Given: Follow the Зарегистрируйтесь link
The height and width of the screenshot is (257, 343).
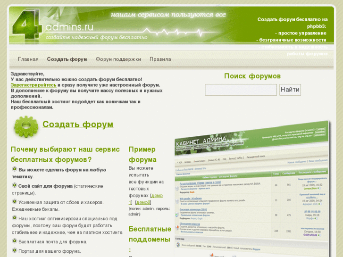Looking at the screenshot, I should (33, 85).
